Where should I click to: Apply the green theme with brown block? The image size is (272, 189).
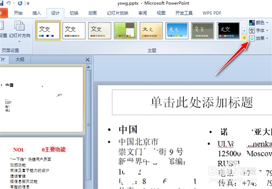click(x=125, y=31)
